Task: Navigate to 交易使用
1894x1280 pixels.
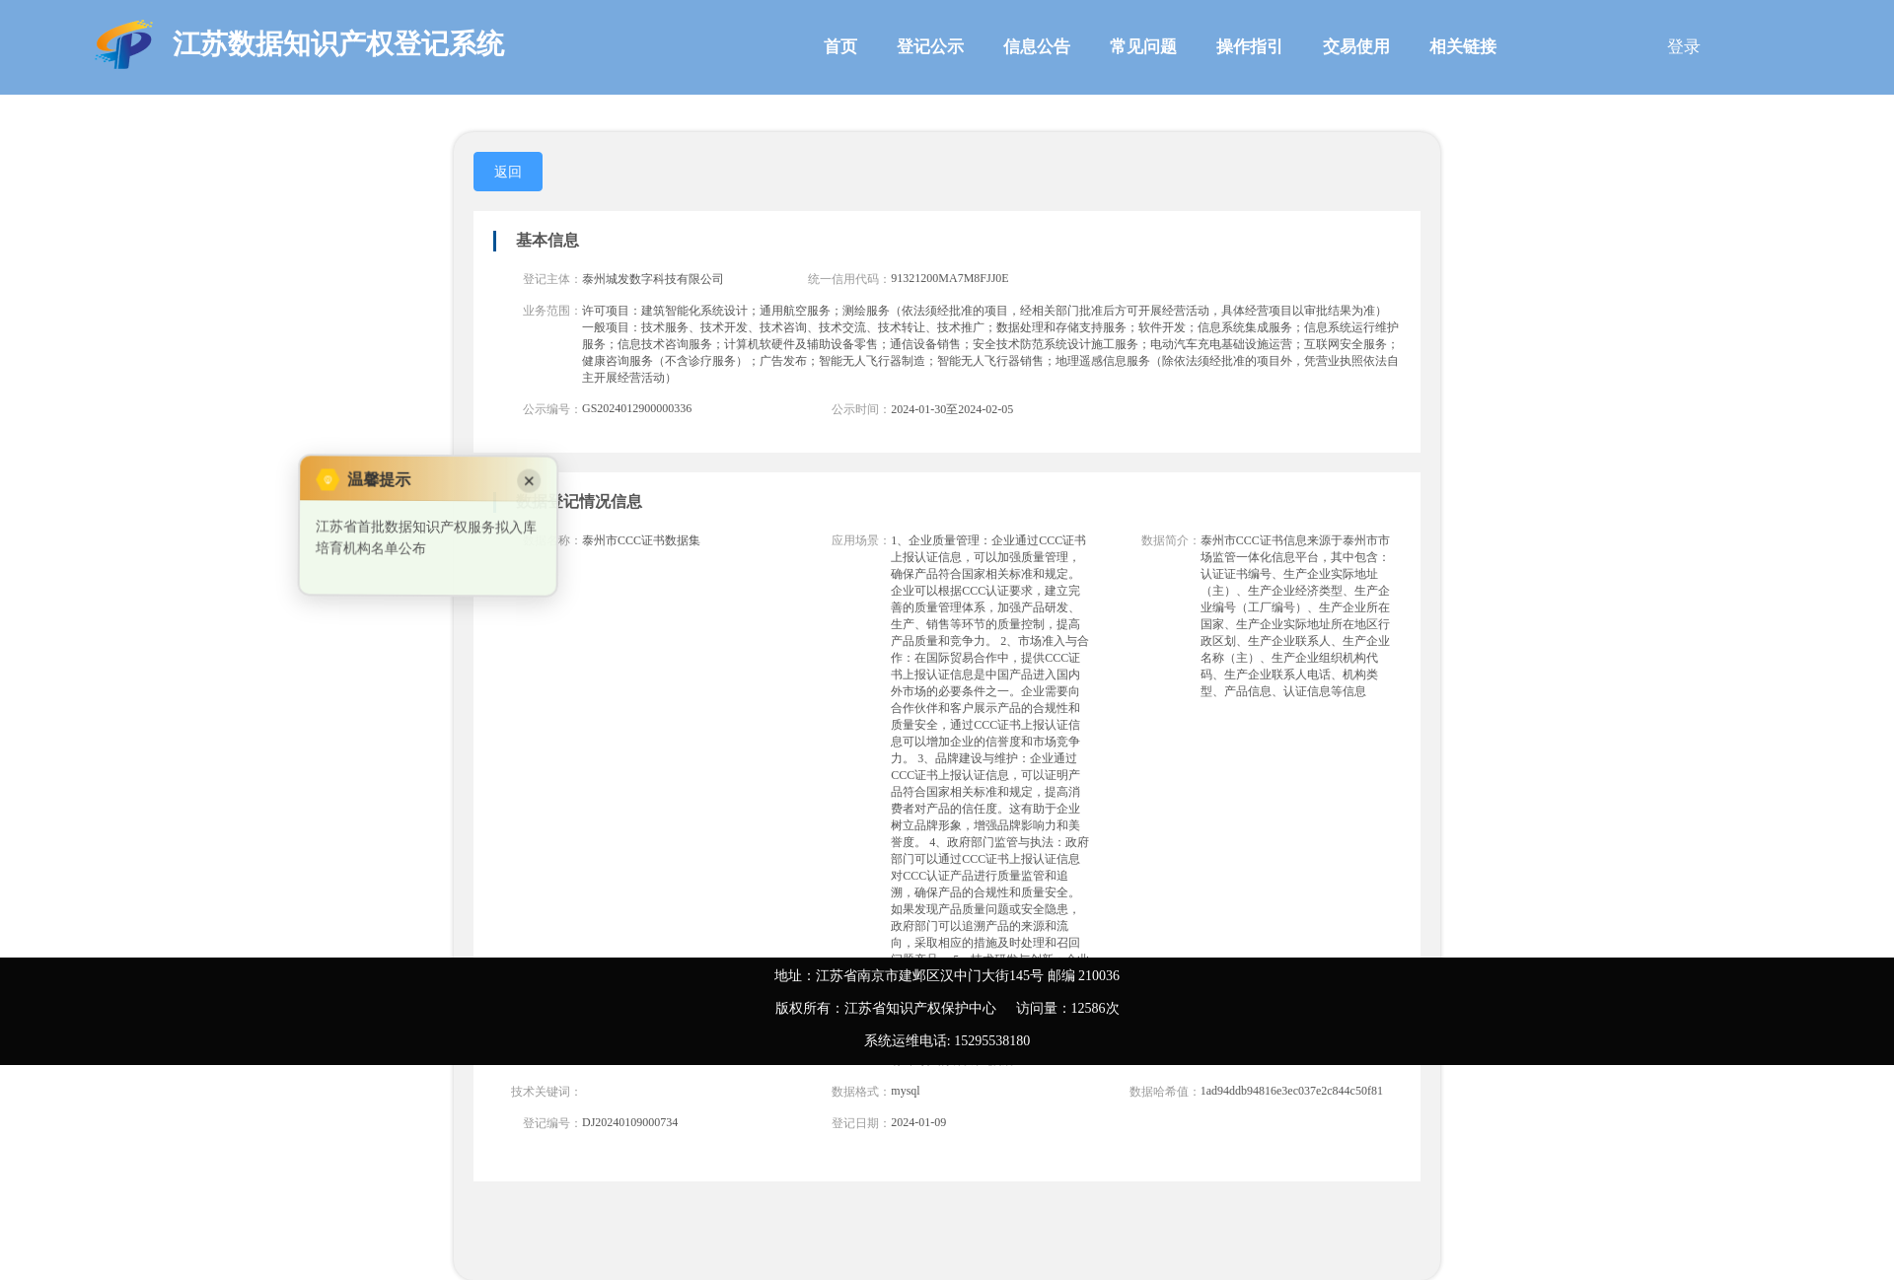Action: (1356, 46)
